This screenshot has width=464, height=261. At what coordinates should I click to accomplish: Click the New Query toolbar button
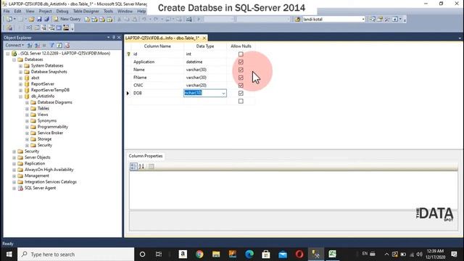[67, 19]
